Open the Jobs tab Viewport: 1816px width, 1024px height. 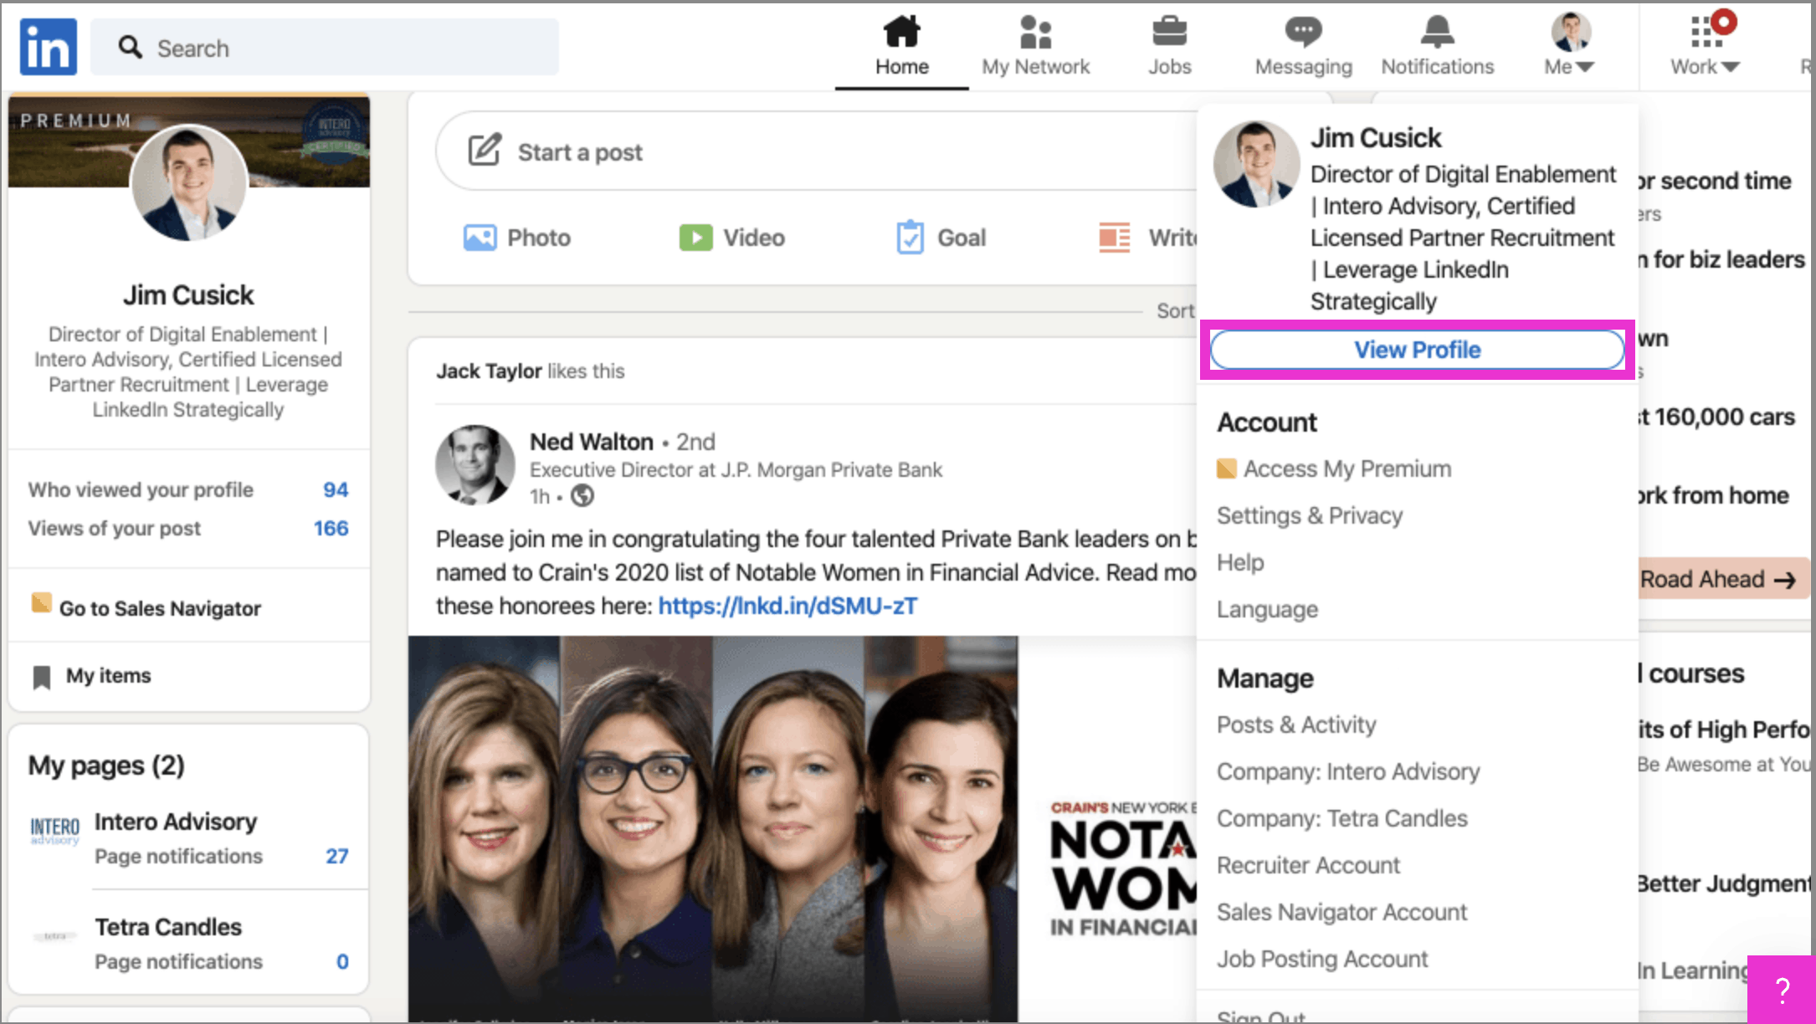coord(1169,46)
